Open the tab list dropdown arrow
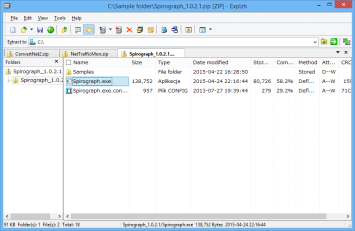This screenshot has height=231, width=355. tap(338, 52)
